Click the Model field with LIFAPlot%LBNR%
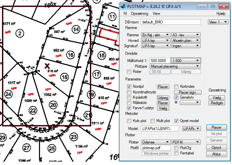This screenshot has height=165, width=232. (x=160, y=129)
